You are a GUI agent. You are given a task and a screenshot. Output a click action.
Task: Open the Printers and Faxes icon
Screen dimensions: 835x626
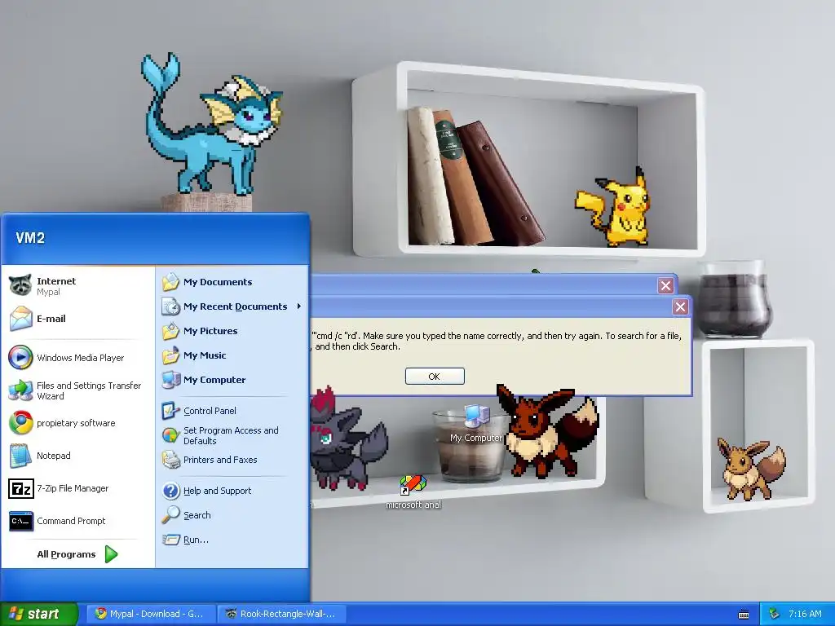(x=171, y=460)
